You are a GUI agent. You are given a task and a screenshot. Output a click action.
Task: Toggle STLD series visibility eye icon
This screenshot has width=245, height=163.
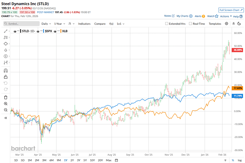(15, 31)
